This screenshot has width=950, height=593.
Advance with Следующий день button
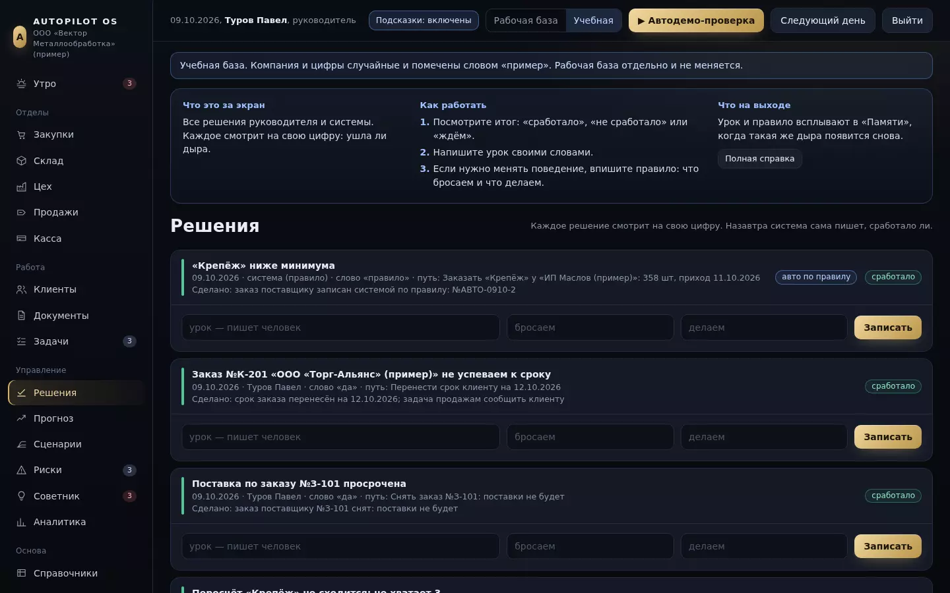click(823, 20)
